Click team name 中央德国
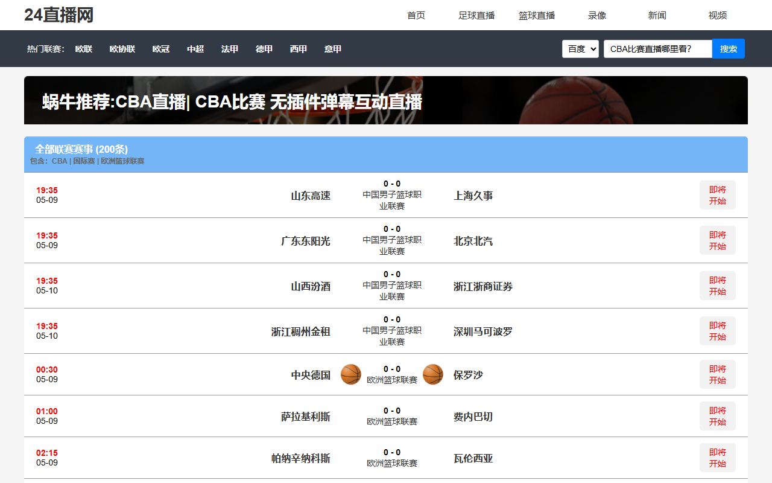This screenshot has height=483, width=772. [311, 375]
